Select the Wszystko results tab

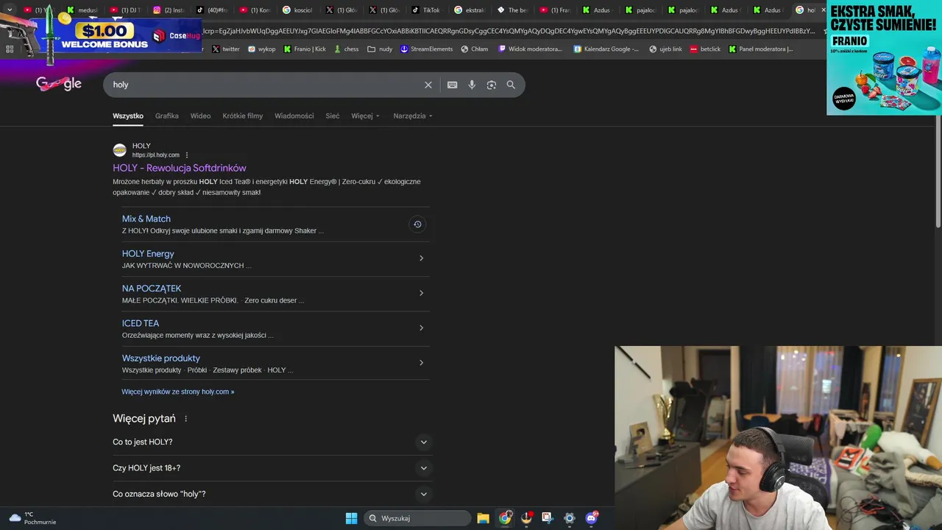(128, 116)
